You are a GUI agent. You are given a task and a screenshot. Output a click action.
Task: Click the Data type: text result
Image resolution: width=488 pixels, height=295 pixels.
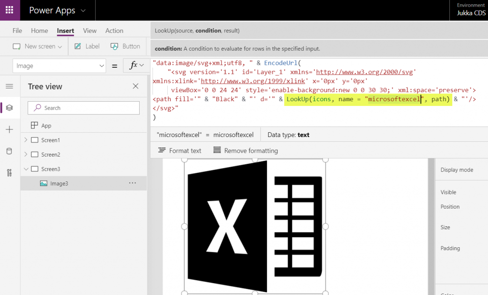(x=288, y=135)
